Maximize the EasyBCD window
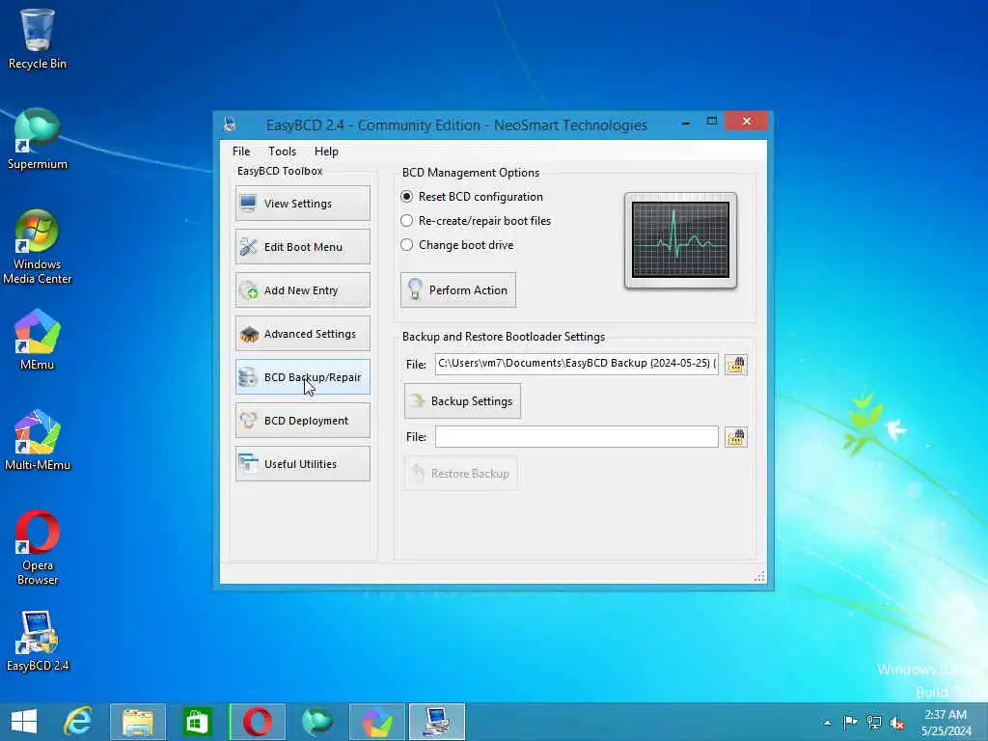The image size is (988, 741). click(712, 122)
